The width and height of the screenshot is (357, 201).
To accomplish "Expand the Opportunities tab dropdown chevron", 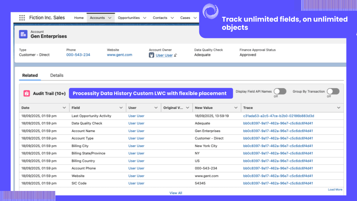I will coord(145,18).
